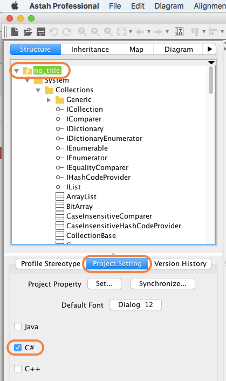
Task: Open the Apple menu
Action: click(15, 5)
